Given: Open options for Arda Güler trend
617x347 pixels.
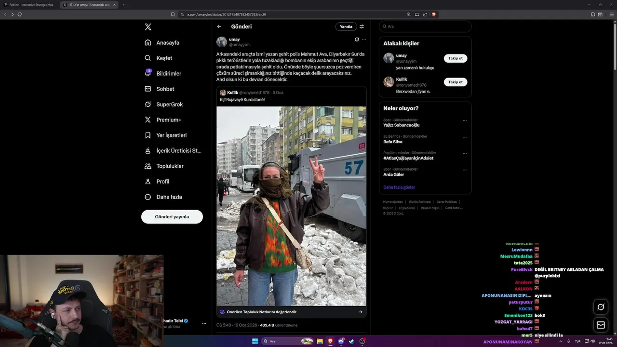Looking at the screenshot, I should tap(465, 170).
